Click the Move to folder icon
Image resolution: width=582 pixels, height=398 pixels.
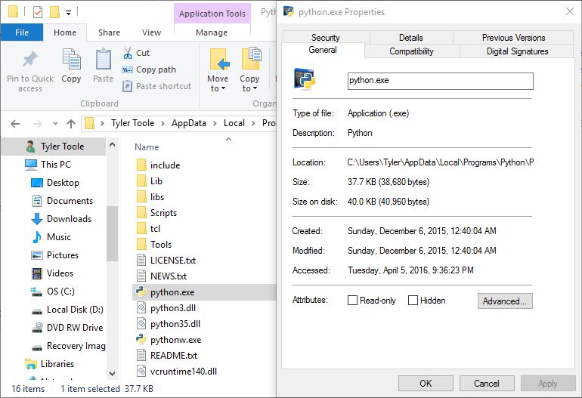[x=220, y=60]
